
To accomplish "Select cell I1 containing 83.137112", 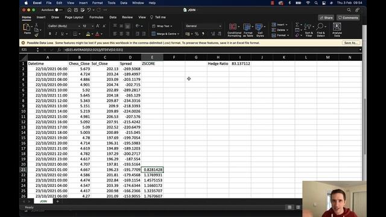I will pos(240,63).
